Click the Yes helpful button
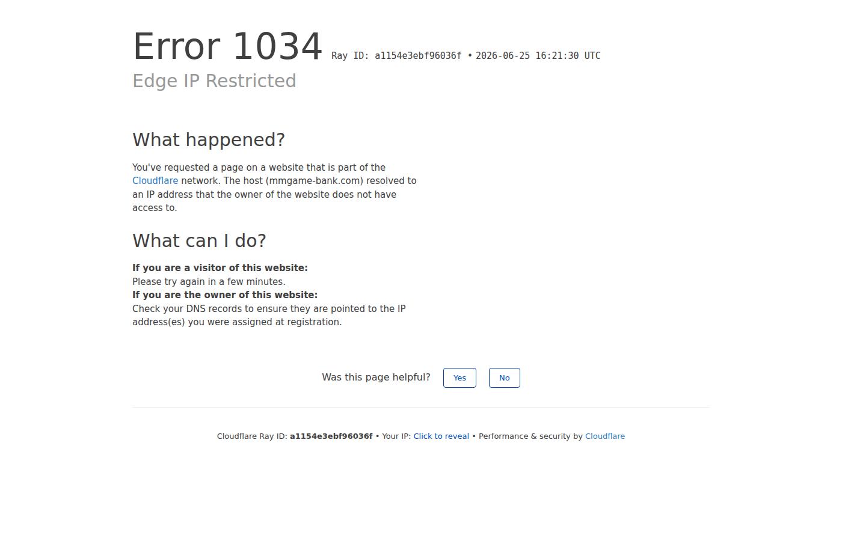Viewport: 842px width, 541px height. coord(459,377)
